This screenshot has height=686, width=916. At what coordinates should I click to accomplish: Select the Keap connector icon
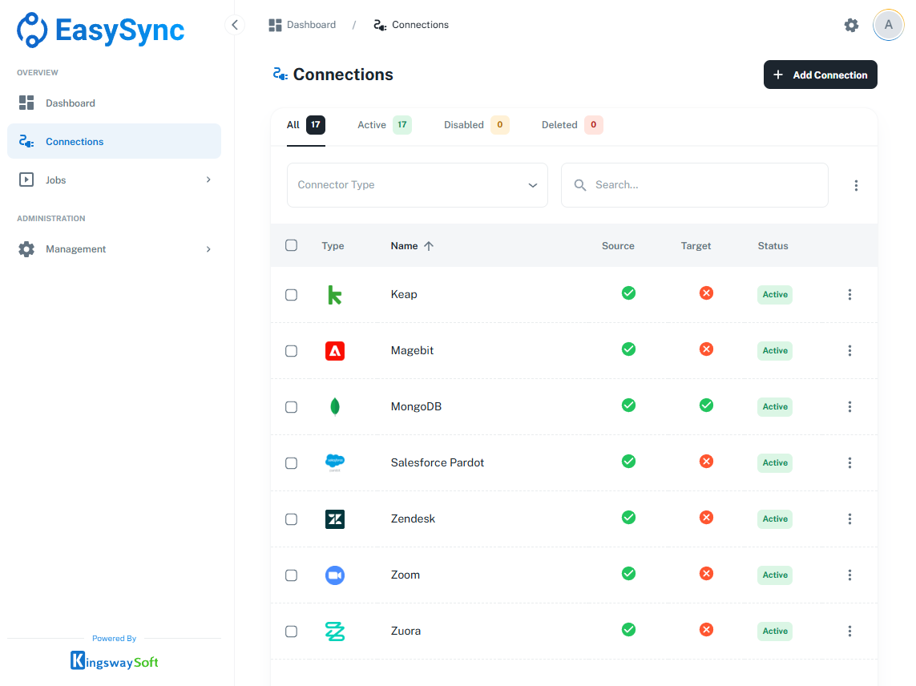click(334, 294)
